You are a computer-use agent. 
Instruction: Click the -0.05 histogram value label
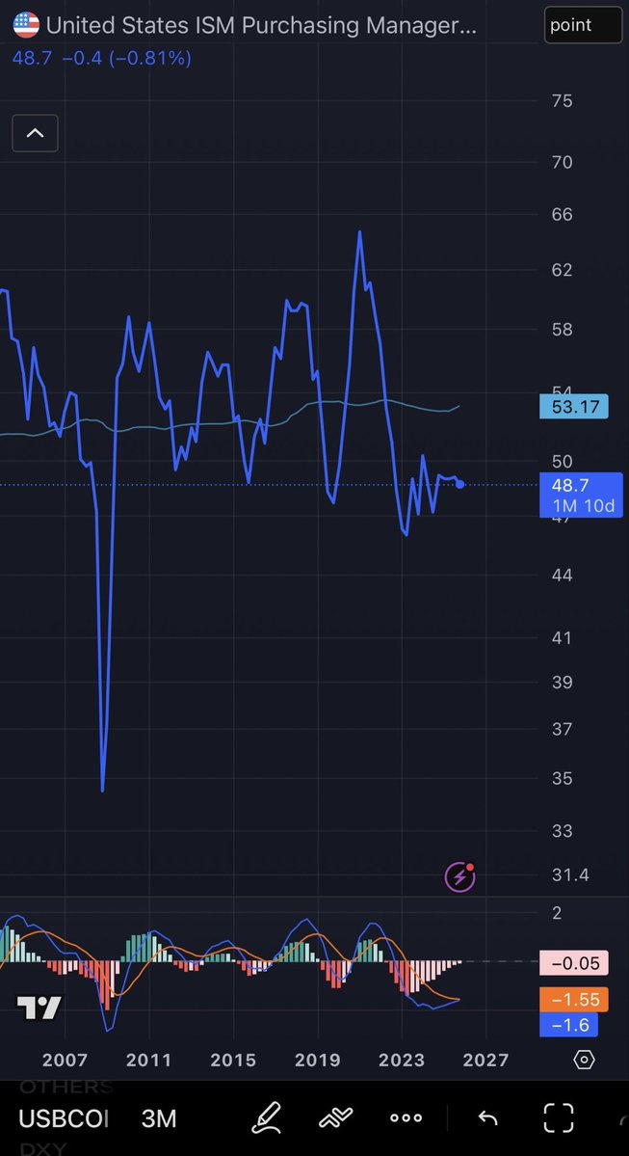click(574, 963)
